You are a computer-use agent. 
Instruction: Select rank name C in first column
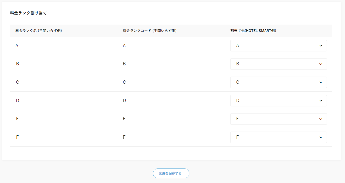click(x=18, y=82)
